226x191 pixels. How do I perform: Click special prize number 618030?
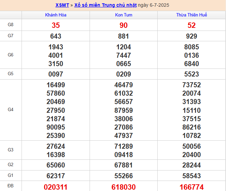tap(124, 187)
